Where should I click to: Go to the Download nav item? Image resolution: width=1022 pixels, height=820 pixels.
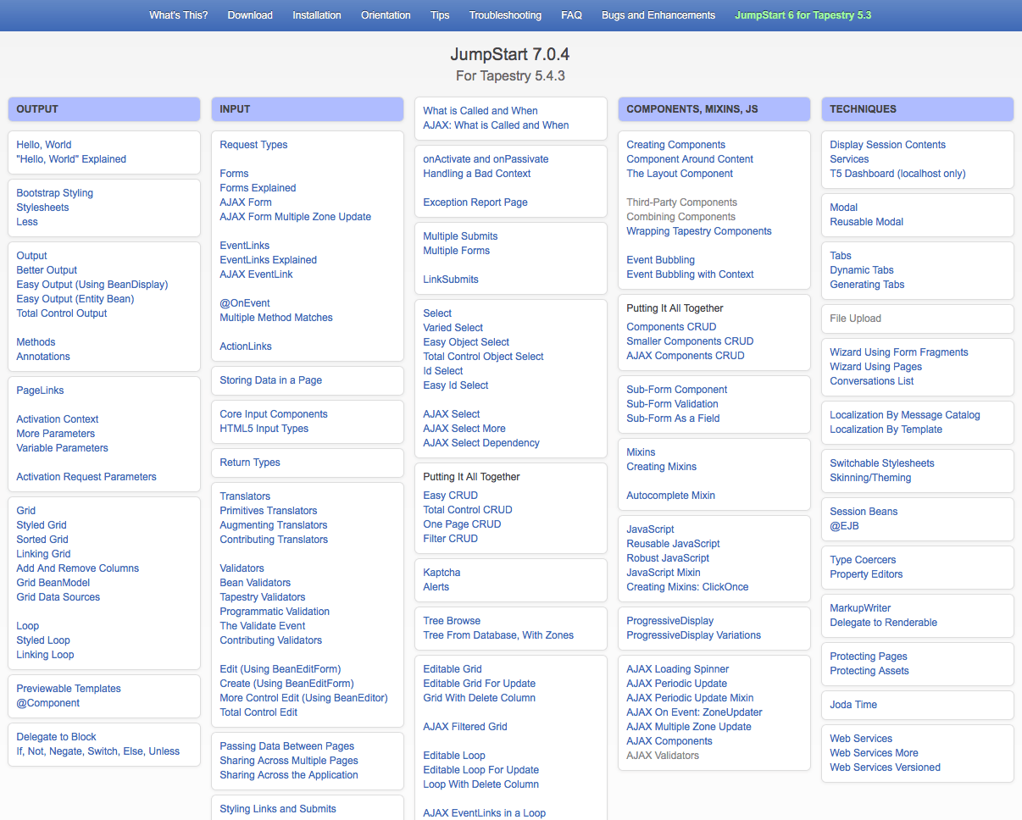(250, 15)
